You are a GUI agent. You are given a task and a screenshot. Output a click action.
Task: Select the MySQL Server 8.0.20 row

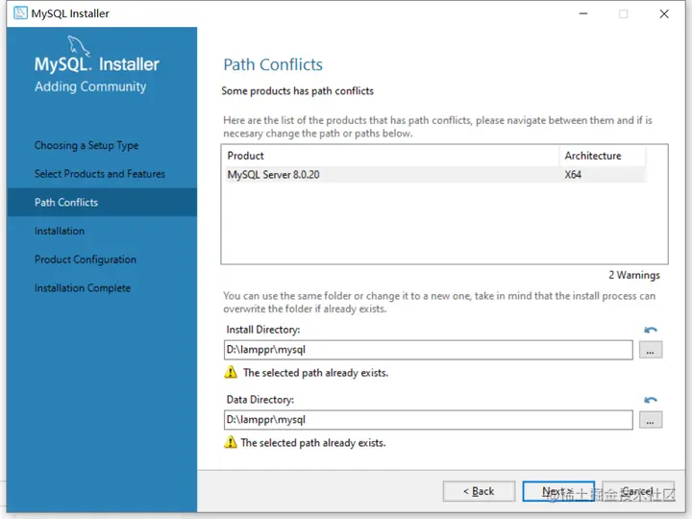pyautogui.click(x=434, y=175)
